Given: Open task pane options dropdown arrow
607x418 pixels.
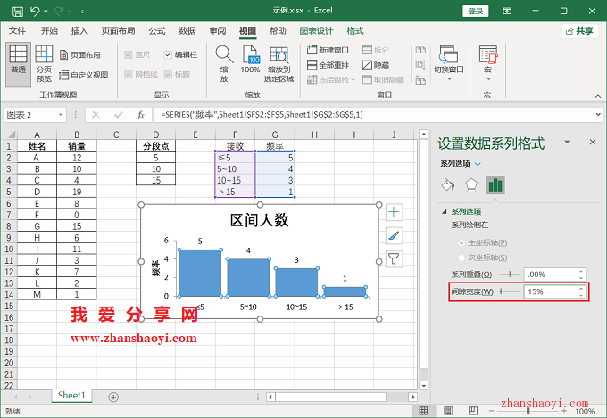Looking at the screenshot, I should pos(567,142).
